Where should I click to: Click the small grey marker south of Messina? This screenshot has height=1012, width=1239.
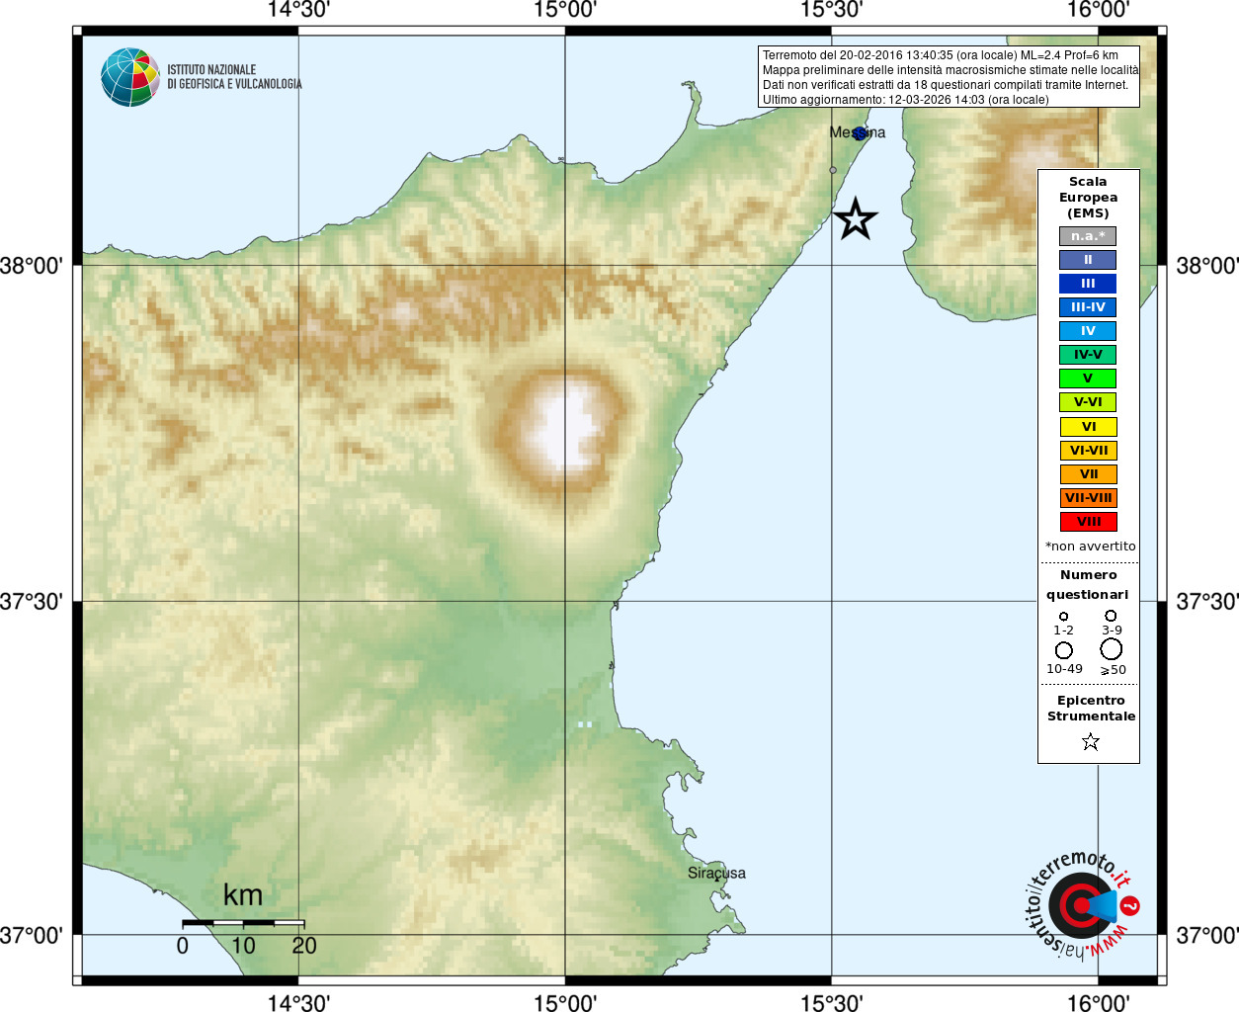coord(833,170)
